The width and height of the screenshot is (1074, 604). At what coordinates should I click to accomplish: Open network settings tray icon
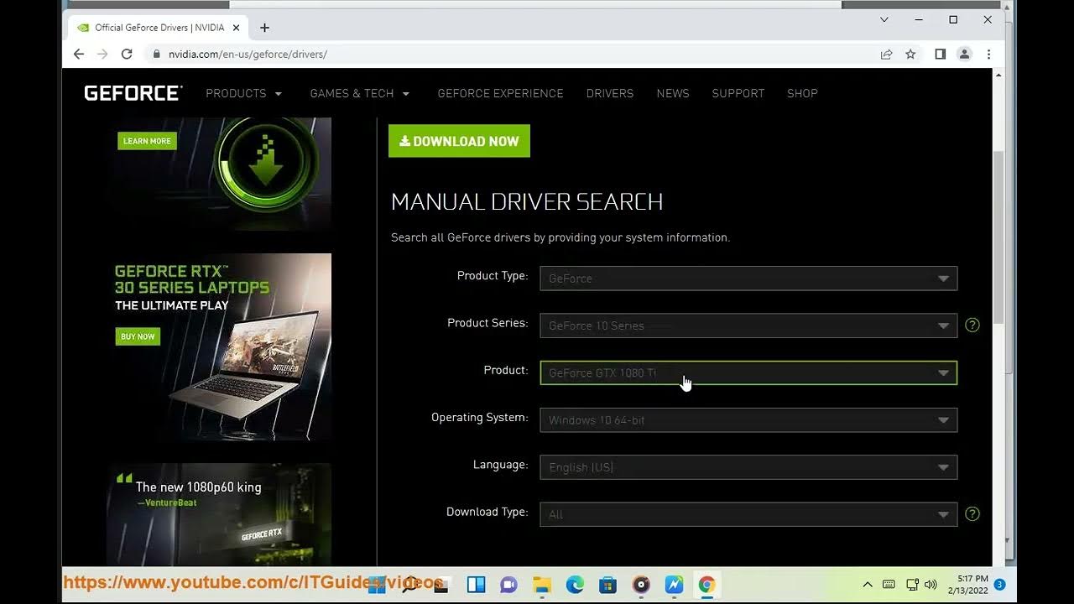[x=911, y=585]
